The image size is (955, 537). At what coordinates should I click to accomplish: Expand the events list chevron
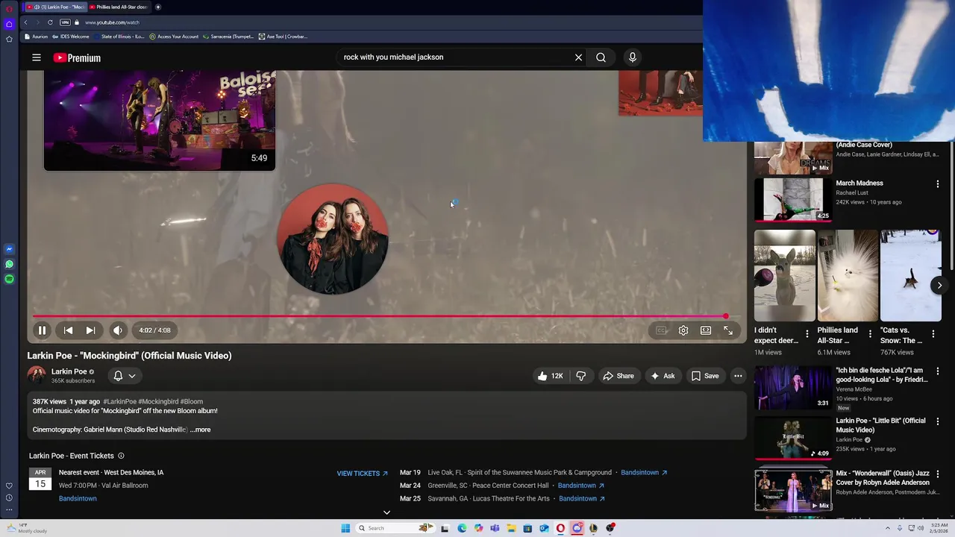[386, 512]
